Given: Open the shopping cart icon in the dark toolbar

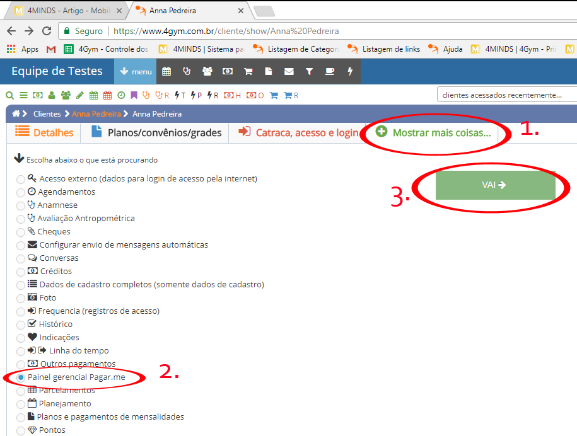Looking at the screenshot, I should pos(248,72).
